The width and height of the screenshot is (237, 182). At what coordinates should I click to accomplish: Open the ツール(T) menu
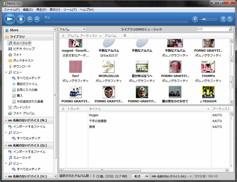70,10
